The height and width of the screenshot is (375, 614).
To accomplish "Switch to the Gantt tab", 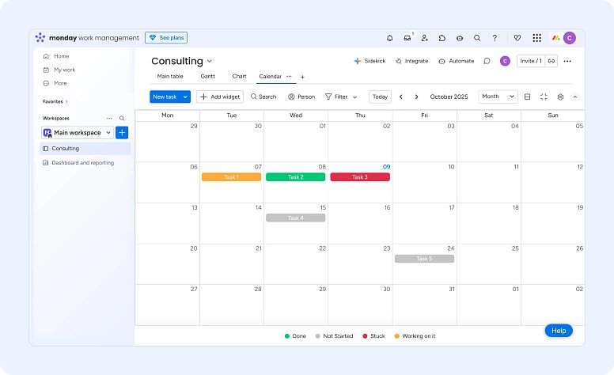I will coord(207,77).
